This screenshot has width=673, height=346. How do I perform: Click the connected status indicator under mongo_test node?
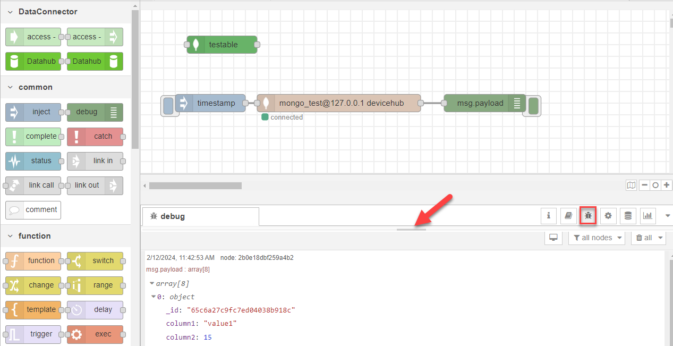pos(265,117)
